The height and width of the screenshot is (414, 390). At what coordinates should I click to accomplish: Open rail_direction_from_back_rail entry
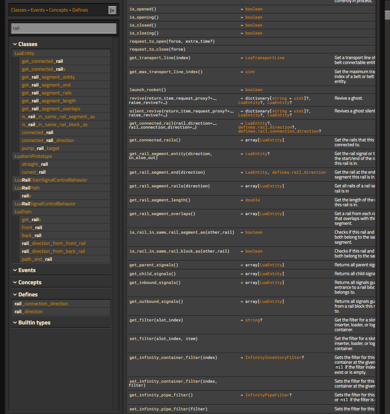53,251
